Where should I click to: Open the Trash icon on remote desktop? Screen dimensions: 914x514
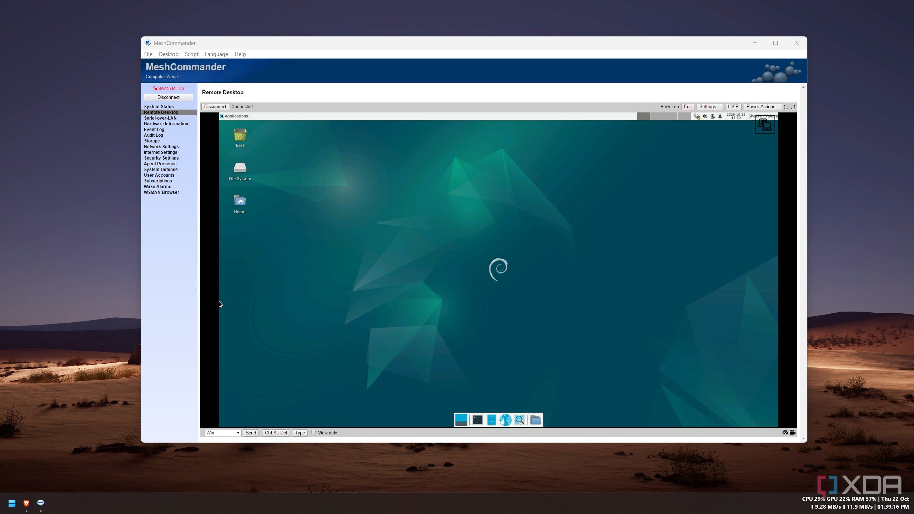click(240, 137)
